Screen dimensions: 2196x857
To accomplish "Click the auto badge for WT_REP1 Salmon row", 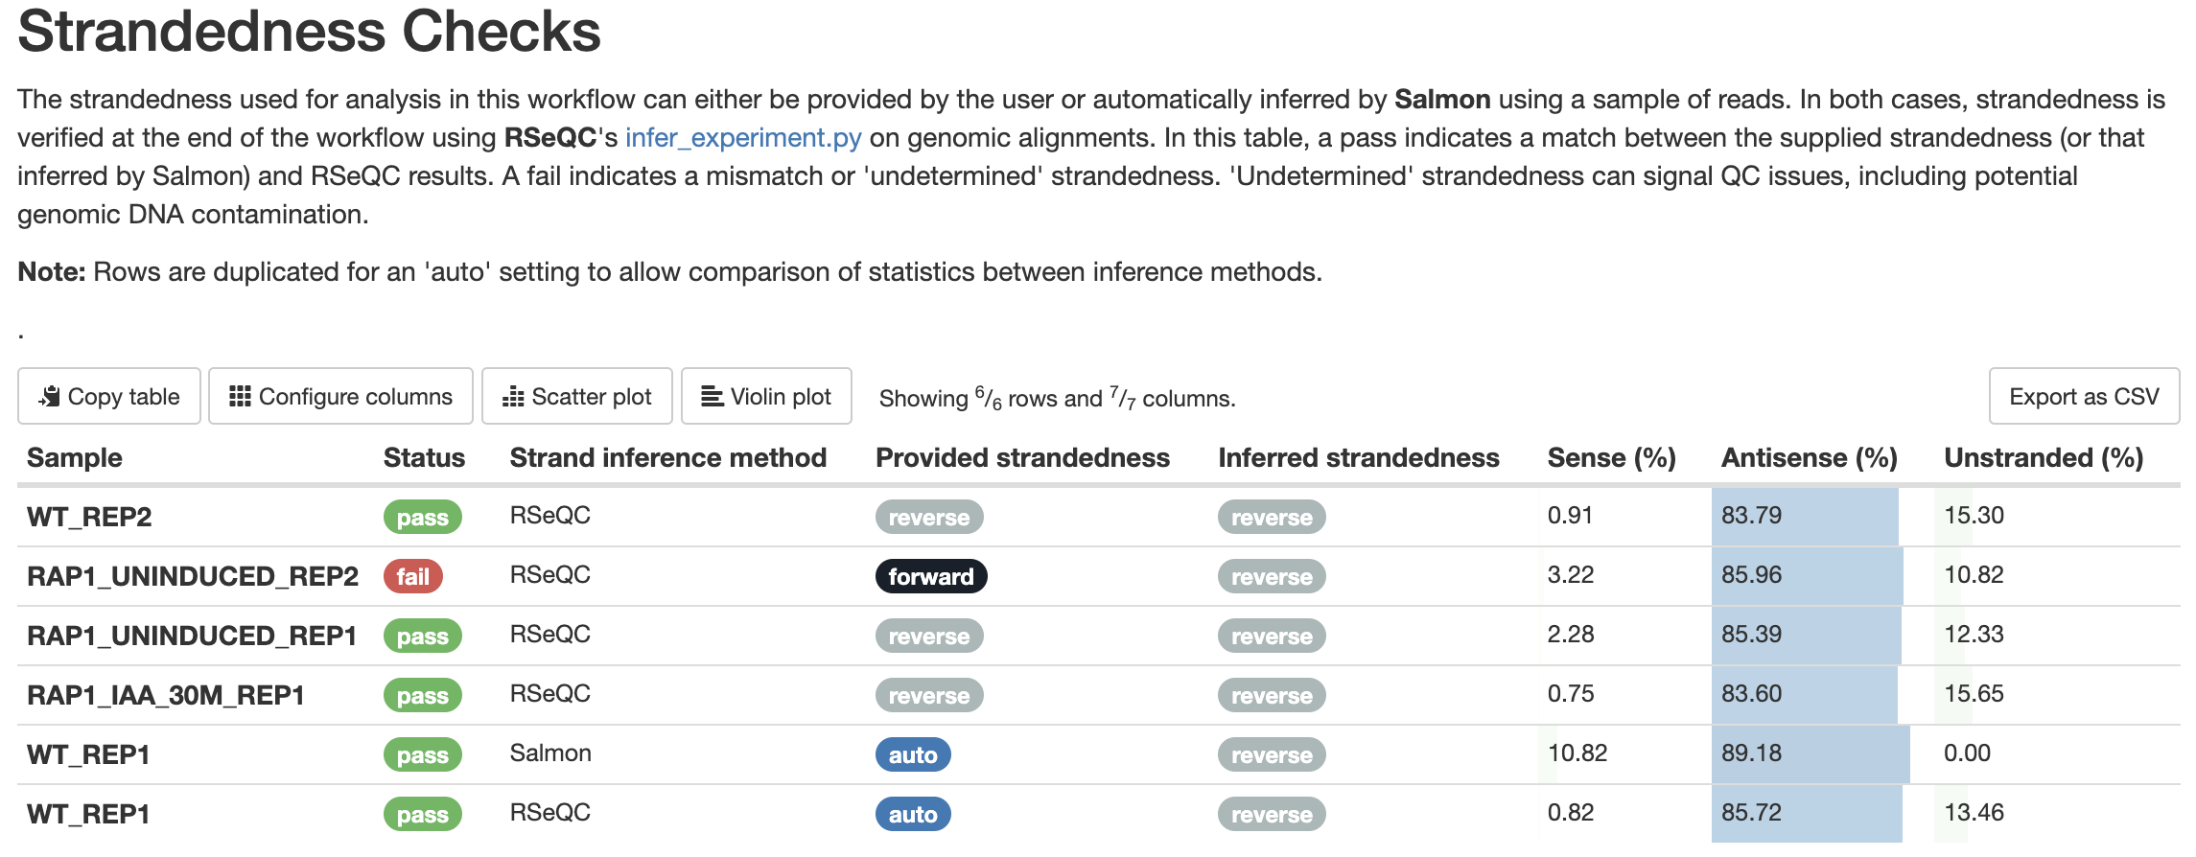I will 913,754.
